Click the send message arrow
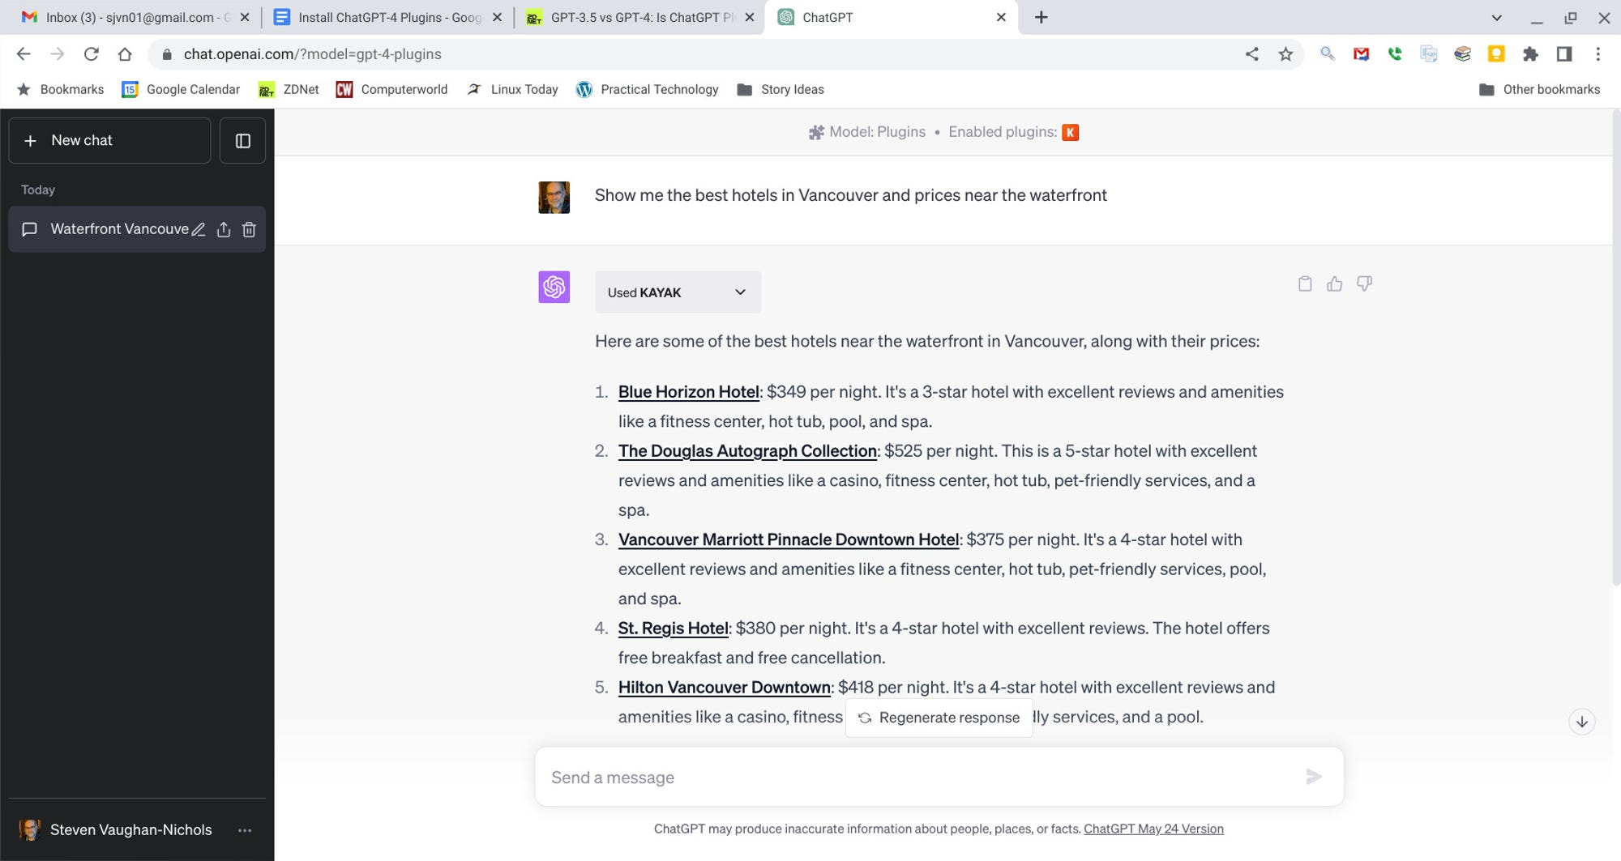1621x861 pixels. point(1313,777)
